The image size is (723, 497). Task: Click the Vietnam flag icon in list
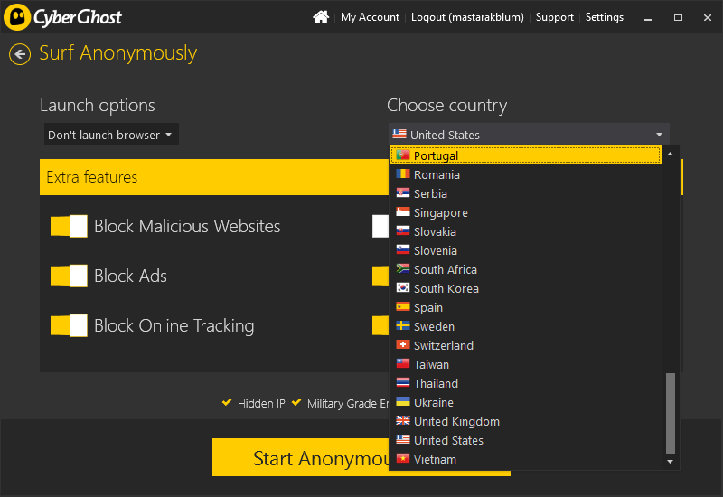coord(403,458)
